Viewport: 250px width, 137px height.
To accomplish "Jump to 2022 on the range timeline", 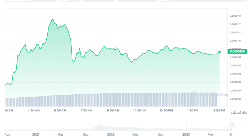I will [x=111, y=135].
